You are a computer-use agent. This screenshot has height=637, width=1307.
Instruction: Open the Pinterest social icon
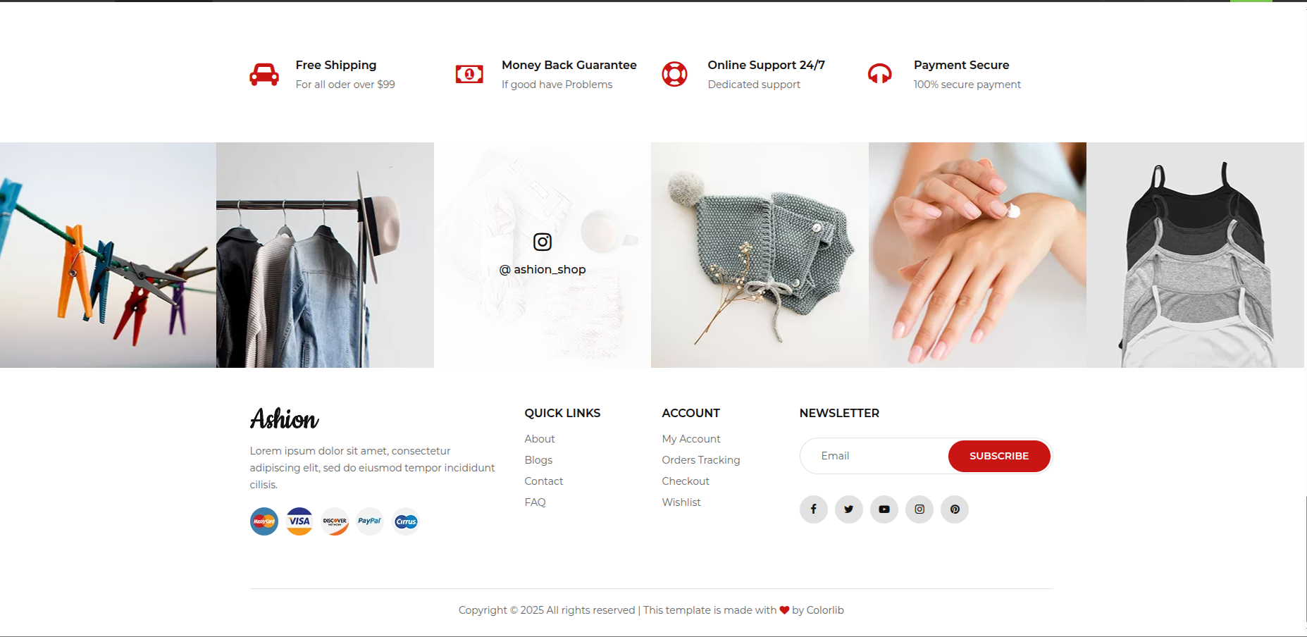pyautogui.click(x=955, y=509)
